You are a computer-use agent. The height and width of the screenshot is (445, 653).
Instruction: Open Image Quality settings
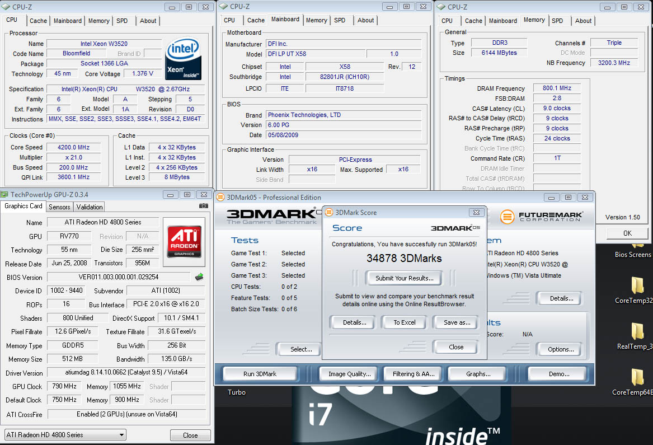[x=349, y=374]
